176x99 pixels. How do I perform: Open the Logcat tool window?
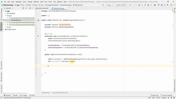pyautogui.click(x=23, y=95)
